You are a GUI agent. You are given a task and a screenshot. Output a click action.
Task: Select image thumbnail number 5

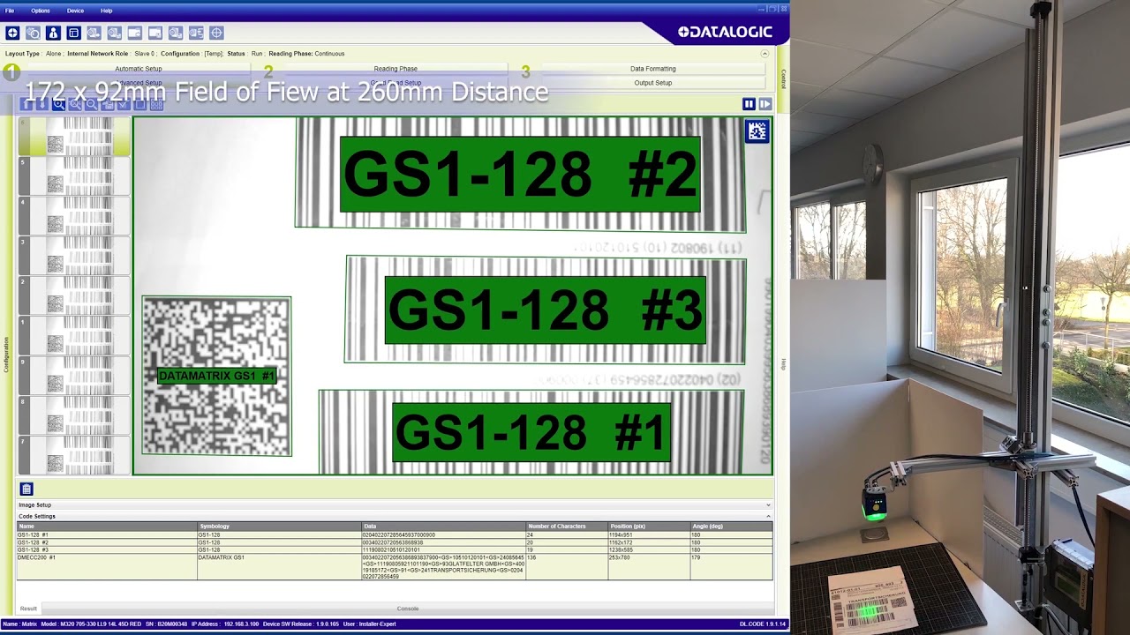(x=74, y=176)
